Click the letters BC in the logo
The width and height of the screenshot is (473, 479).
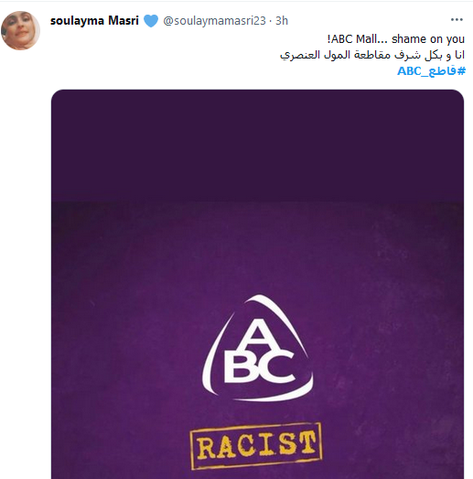pyautogui.click(x=259, y=367)
